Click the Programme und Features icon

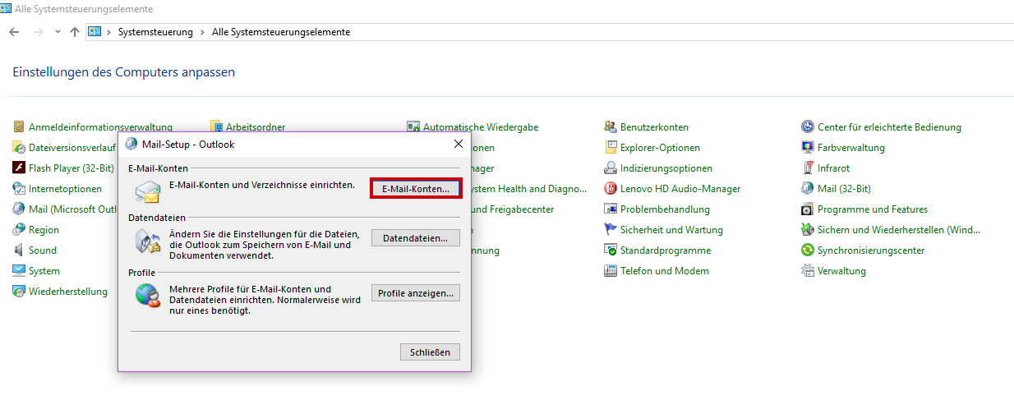click(808, 209)
